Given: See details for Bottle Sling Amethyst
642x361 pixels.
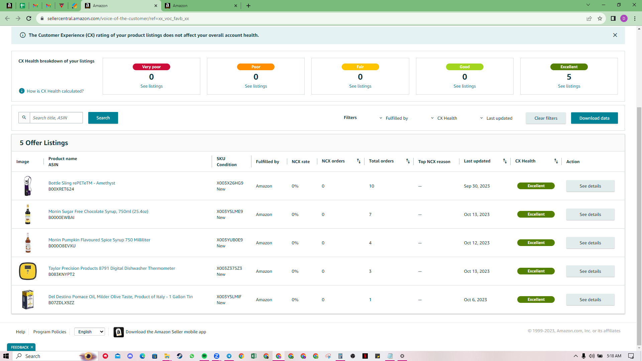Looking at the screenshot, I should click(590, 186).
